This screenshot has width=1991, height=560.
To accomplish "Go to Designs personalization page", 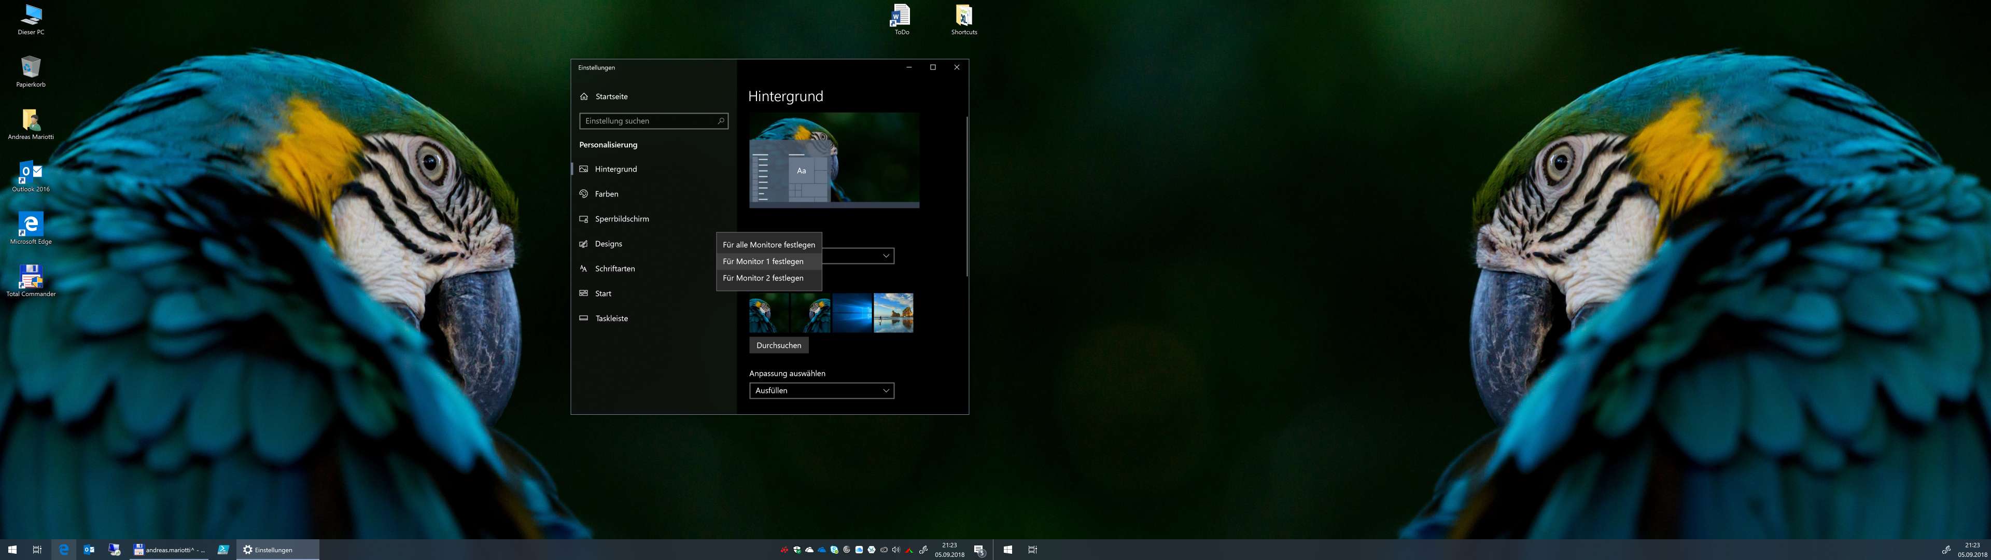I will [x=608, y=244].
